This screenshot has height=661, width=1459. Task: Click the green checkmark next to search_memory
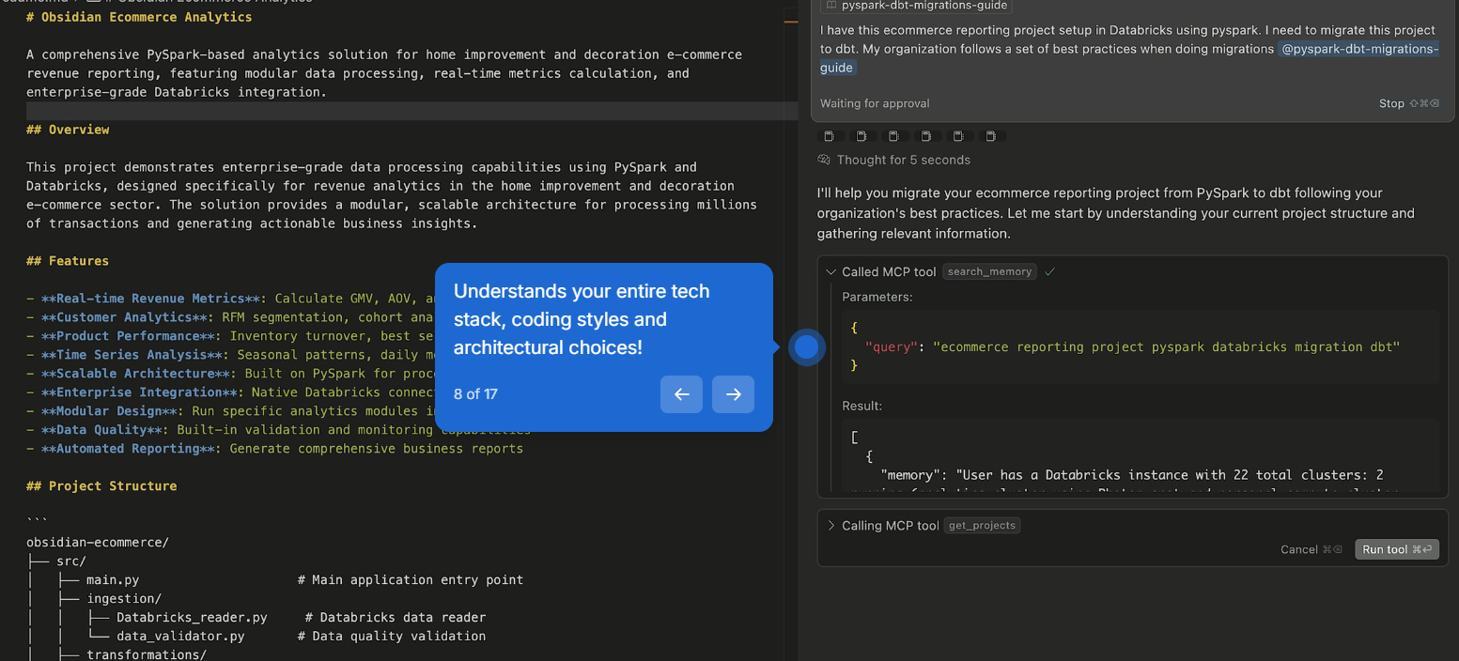[x=1049, y=271]
